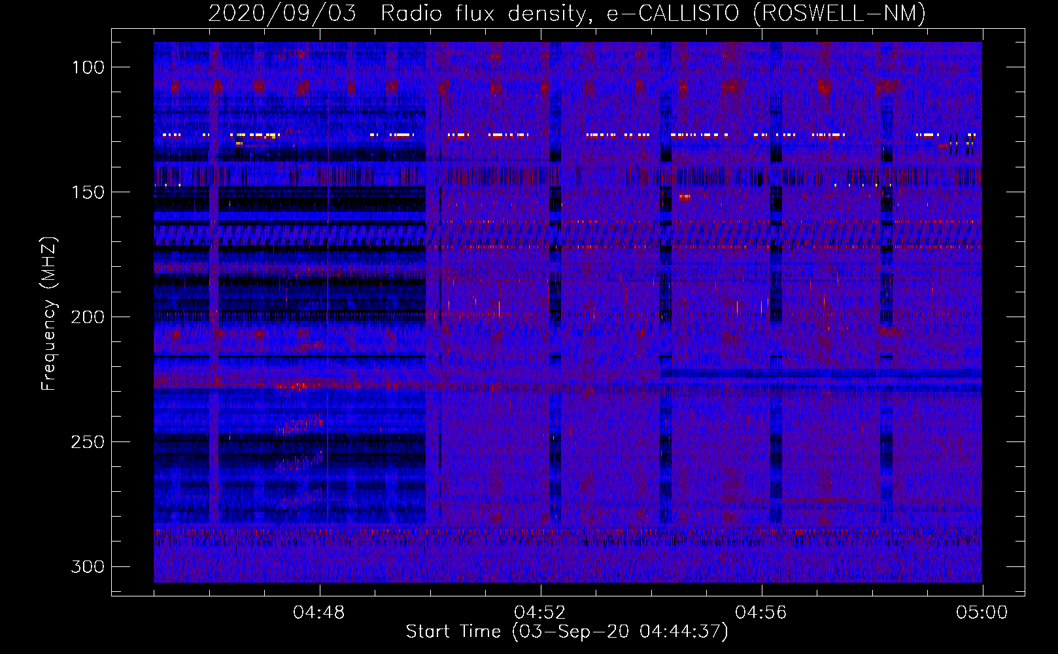Click the 100 frequency tick label

click(88, 67)
